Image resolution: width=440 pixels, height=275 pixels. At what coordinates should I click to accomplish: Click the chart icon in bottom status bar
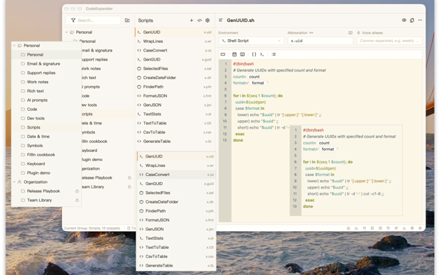coord(356,228)
